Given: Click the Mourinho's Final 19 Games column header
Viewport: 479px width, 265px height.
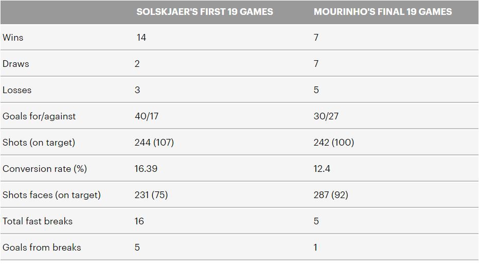Looking at the screenshot, I should 383,12.
